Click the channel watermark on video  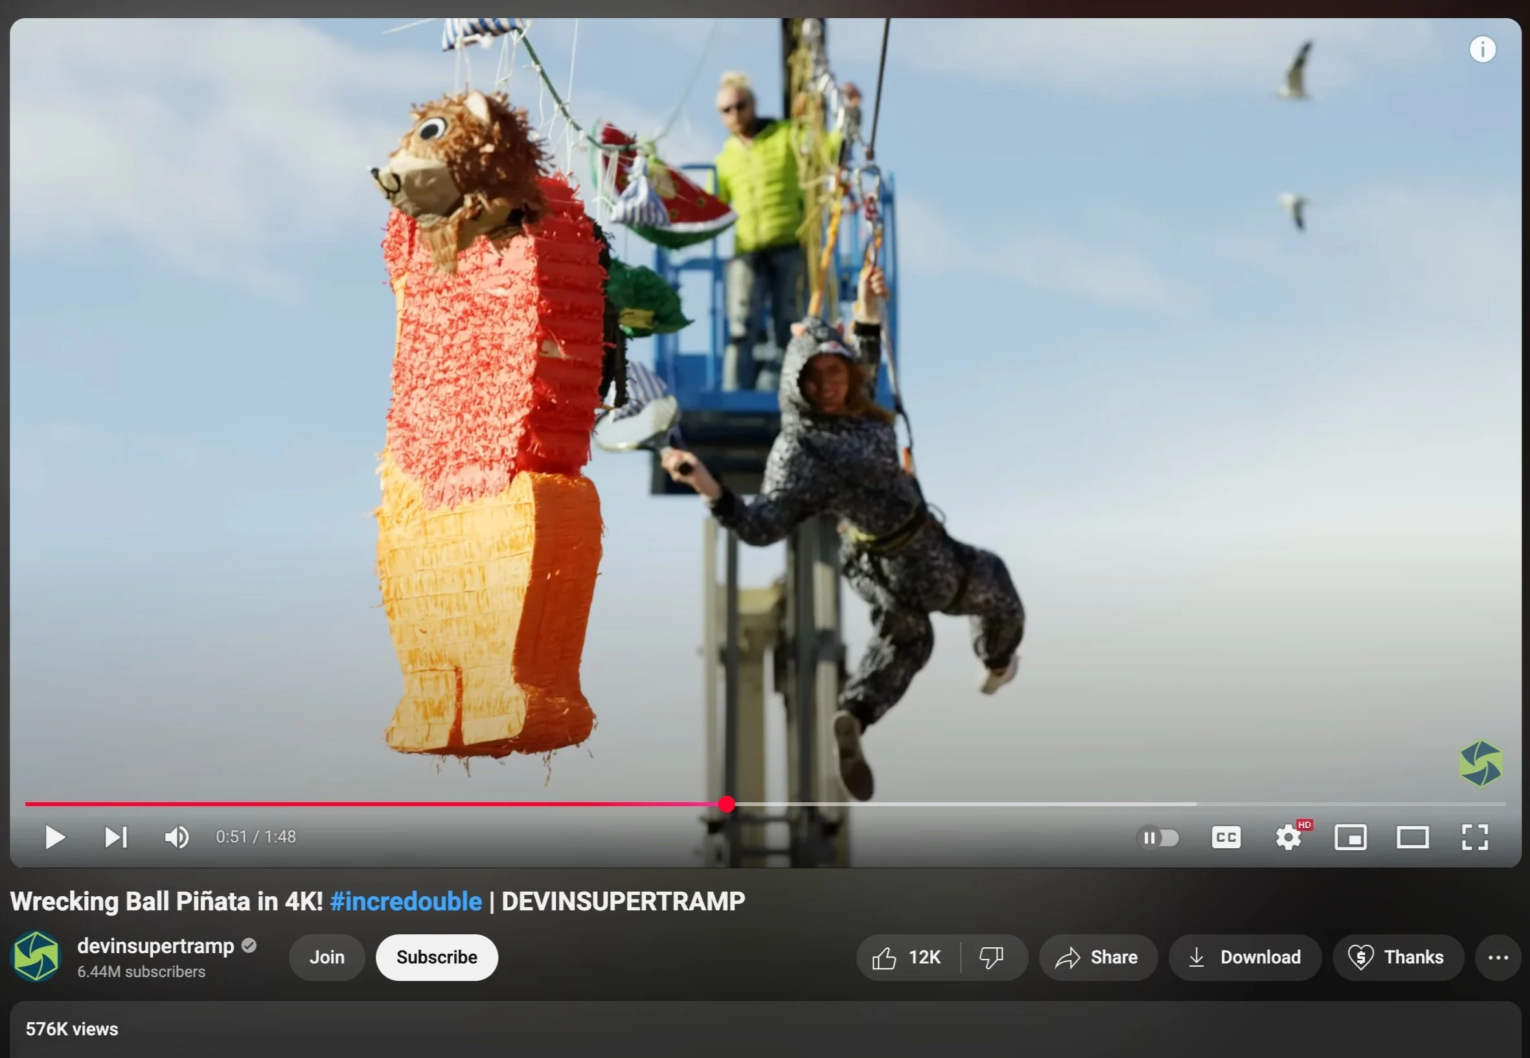coord(1480,763)
